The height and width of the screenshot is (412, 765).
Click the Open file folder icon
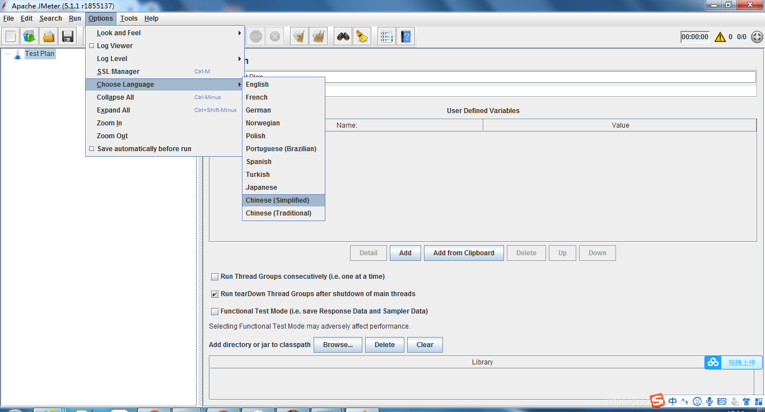click(49, 37)
